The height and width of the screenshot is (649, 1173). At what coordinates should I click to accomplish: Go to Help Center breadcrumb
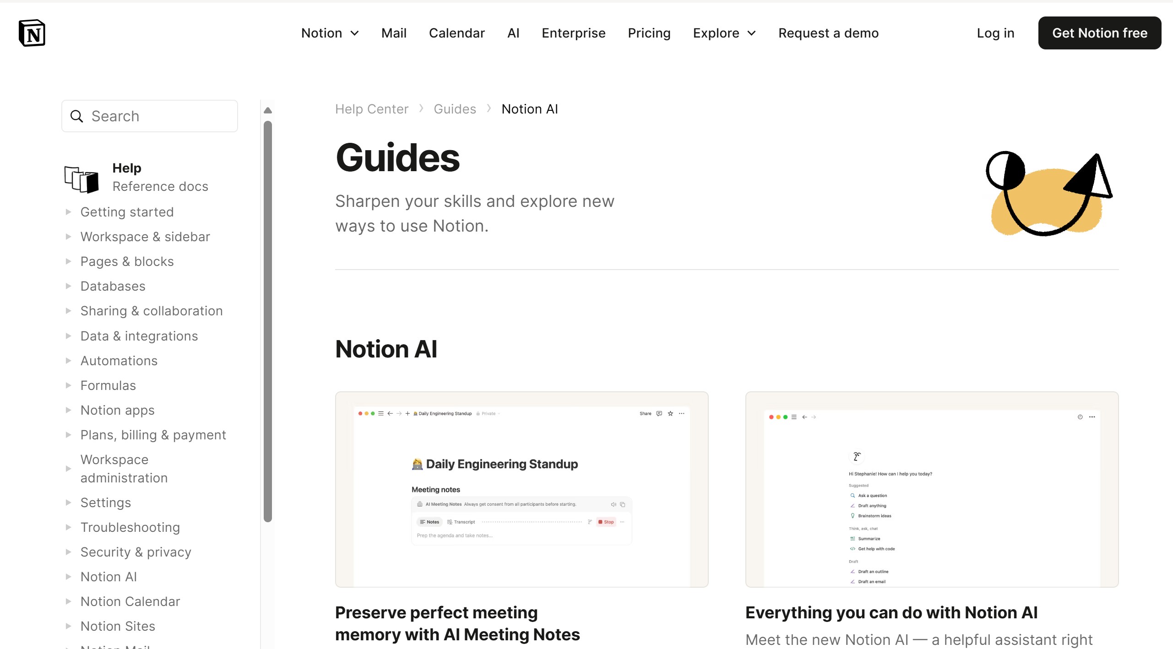tap(371, 109)
